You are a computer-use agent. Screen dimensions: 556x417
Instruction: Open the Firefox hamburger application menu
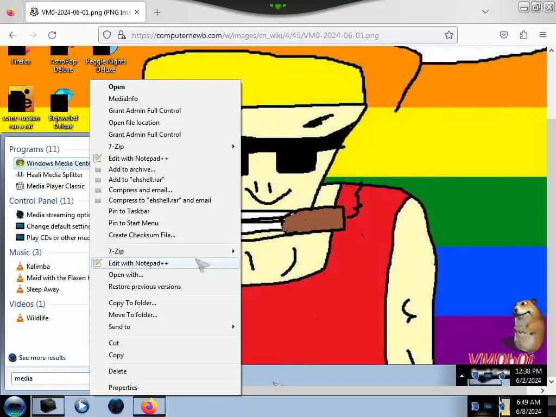[x=543, y=35]
